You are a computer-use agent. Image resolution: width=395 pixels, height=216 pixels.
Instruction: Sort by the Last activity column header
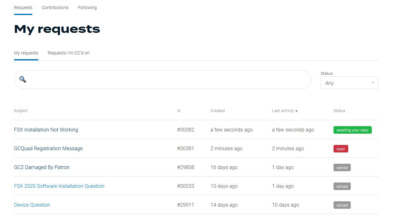click(x=283, y=111)
